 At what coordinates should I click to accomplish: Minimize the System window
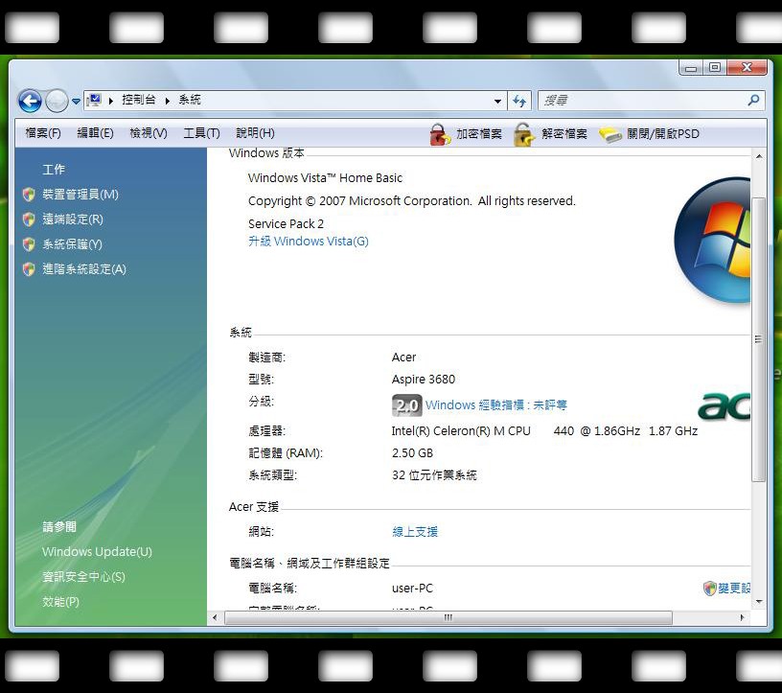click(691, 68)
